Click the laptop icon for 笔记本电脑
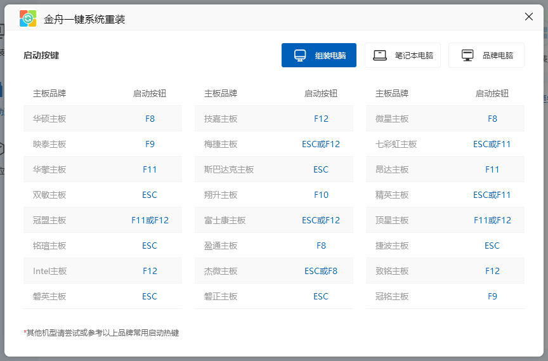The width and height of the screenshot is (548, 361). point(380,55)
